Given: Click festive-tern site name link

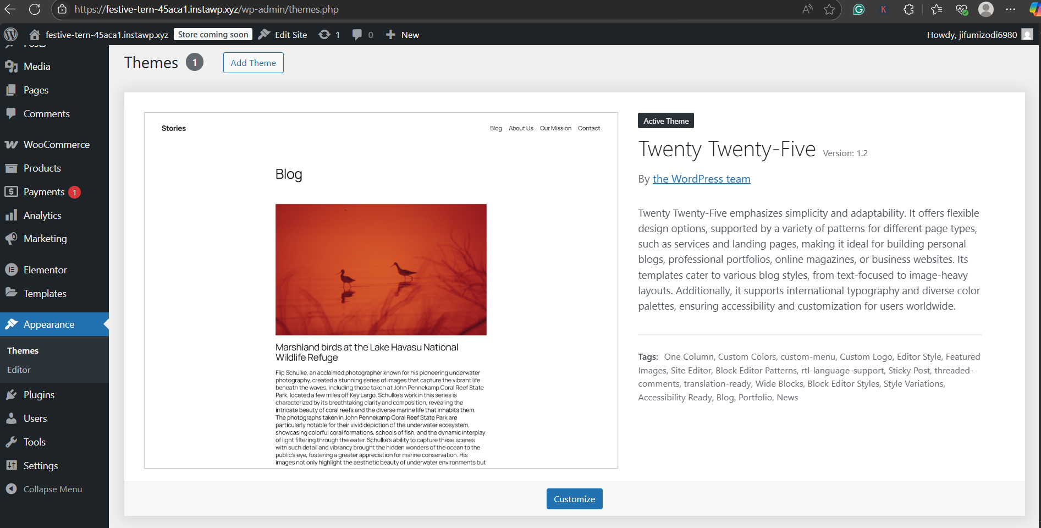Looking at the screenshot, I should [x=107, y=35].
